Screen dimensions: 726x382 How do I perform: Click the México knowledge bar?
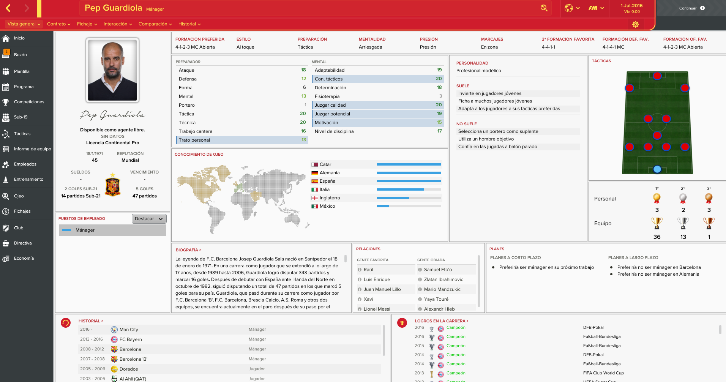409,206
